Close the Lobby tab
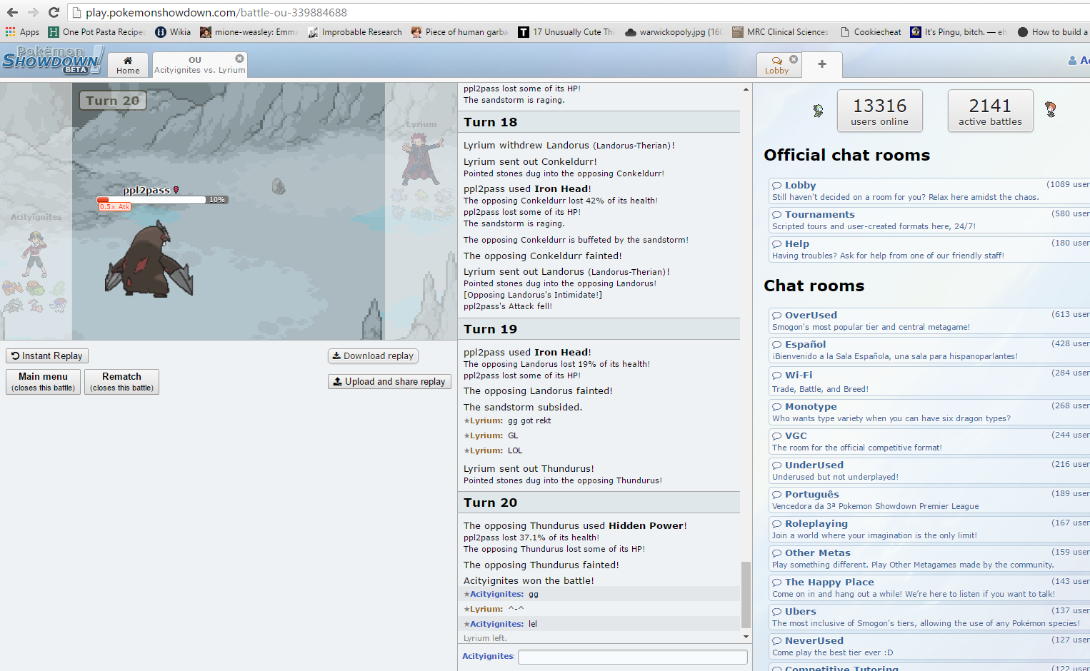Image resolution: width=1090 pixels, height=671 pixels. point(793,59)
